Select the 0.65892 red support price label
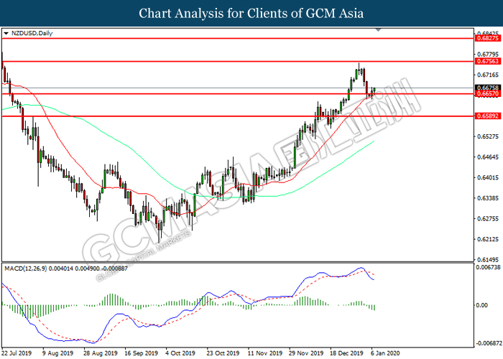503x359 pixels. tap(487, 116)
